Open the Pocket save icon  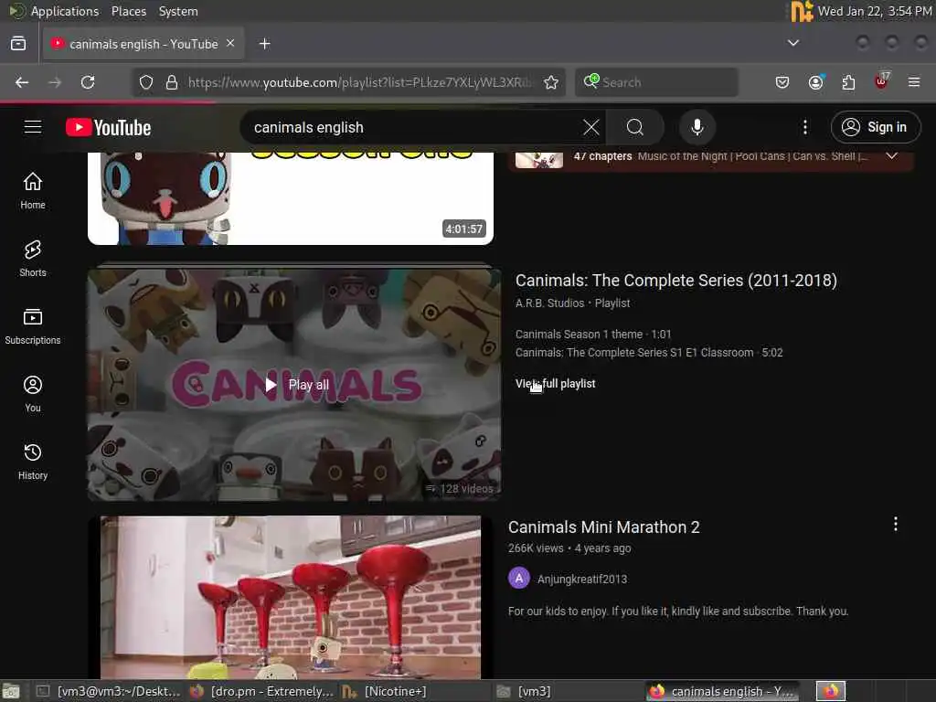click(x=782, y=82)
